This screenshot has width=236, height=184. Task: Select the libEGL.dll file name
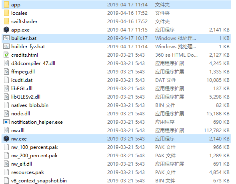point(22,89)
